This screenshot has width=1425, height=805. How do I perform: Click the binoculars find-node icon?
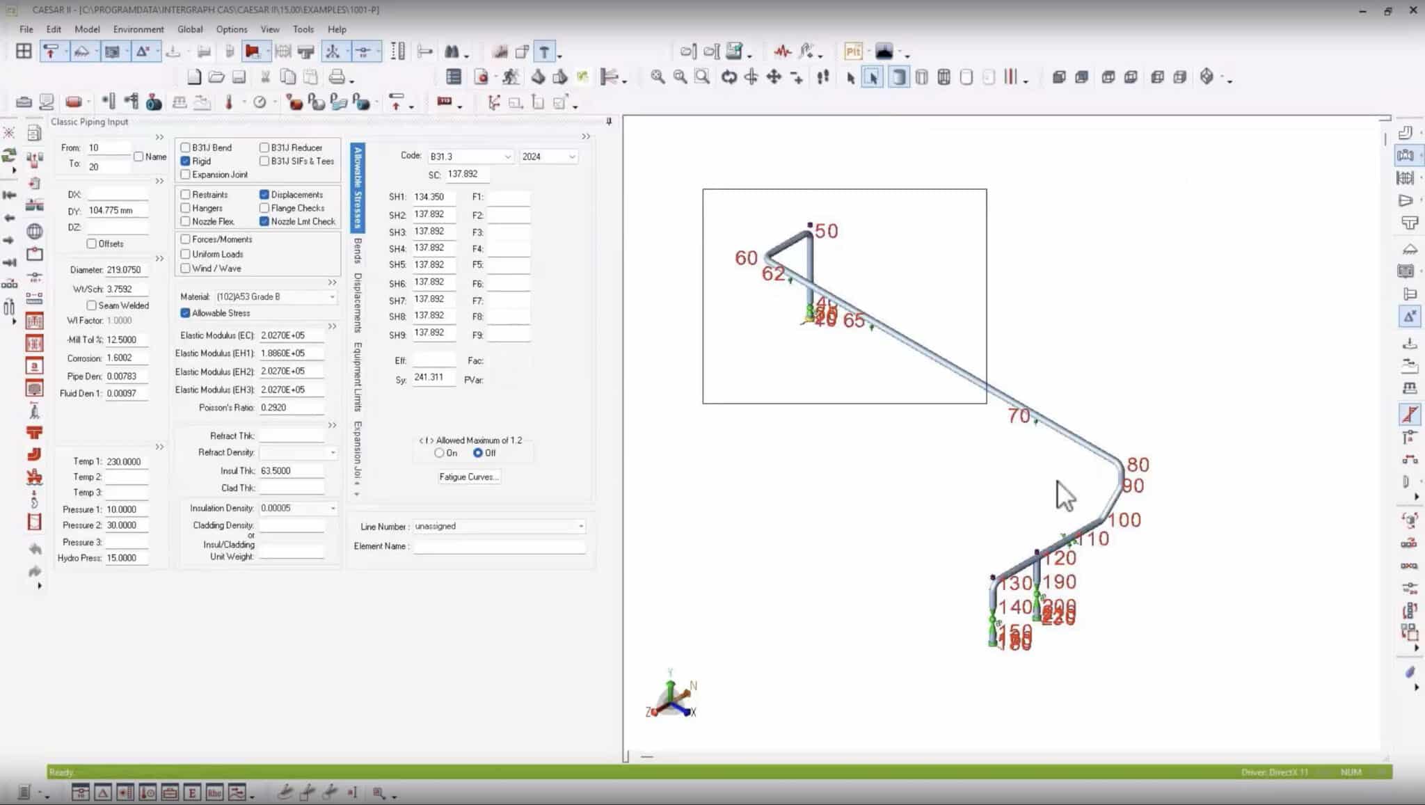click(452, 51)
